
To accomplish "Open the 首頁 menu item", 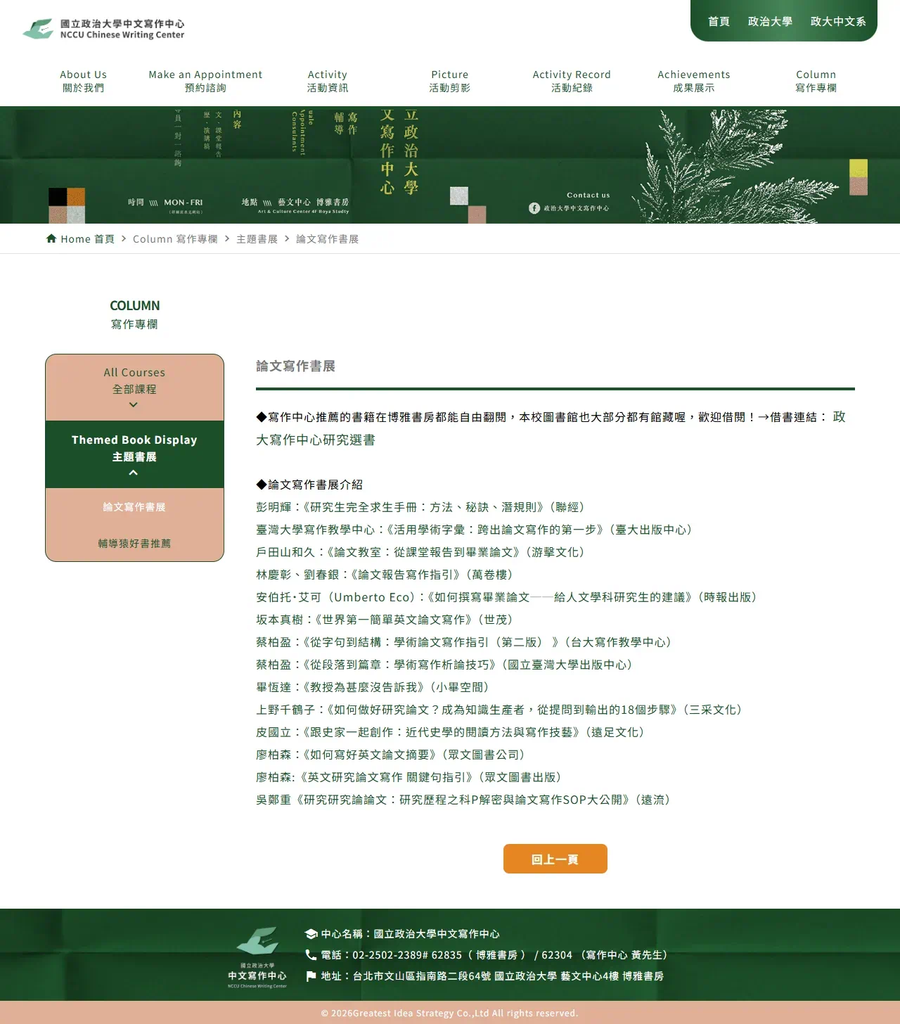I will [x=718, y=21].
